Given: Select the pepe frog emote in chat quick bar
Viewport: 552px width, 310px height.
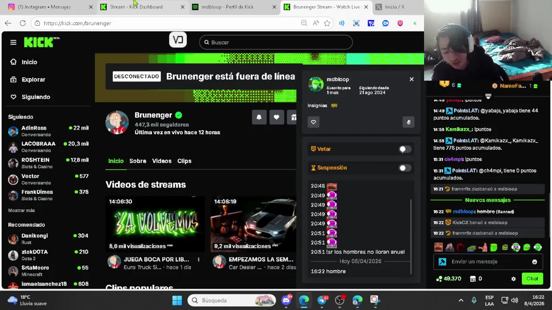Looking at the screenshot, I should [x=472, y=247].
